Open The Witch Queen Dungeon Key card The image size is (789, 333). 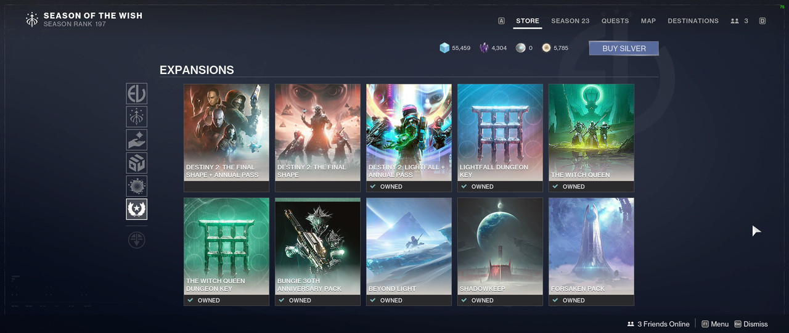coord(226,252)
